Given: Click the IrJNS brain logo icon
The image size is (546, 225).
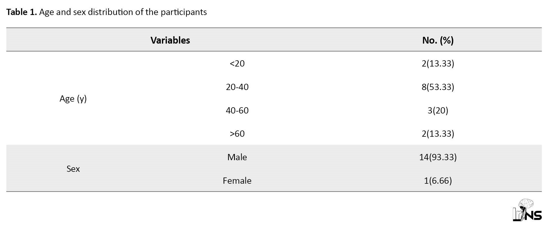Looking at the screenshot, I should click(527, 210).
